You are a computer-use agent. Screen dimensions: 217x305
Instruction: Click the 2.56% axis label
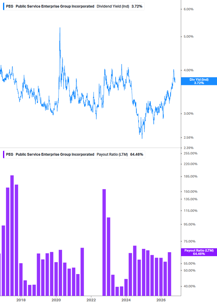point(189,137)
